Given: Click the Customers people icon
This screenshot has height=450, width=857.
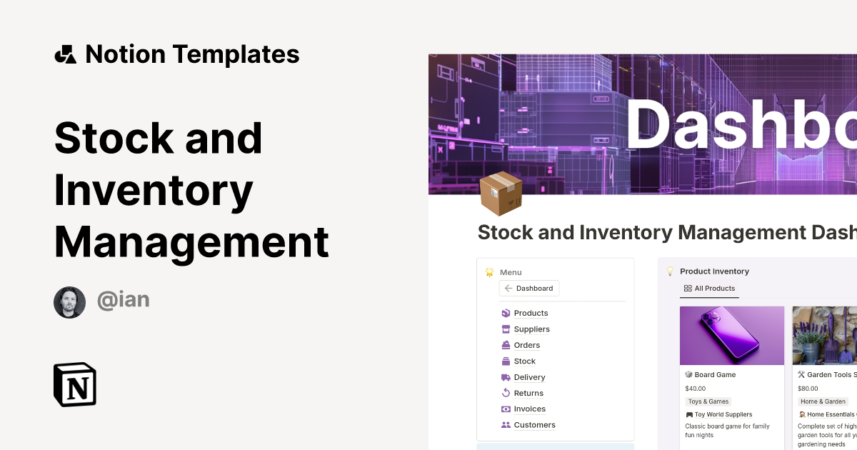Looking at the screenshot, I should tap(506, 424).
